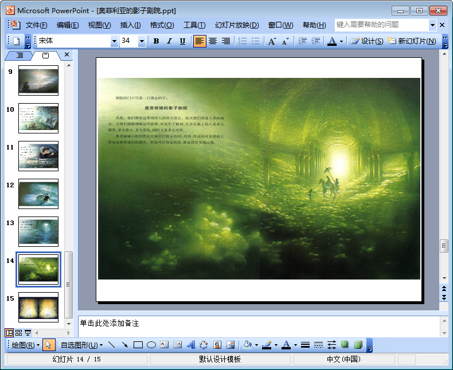453x370 pixels.
Task: Open the 设计(S) design pane
Action: [367, 41]
